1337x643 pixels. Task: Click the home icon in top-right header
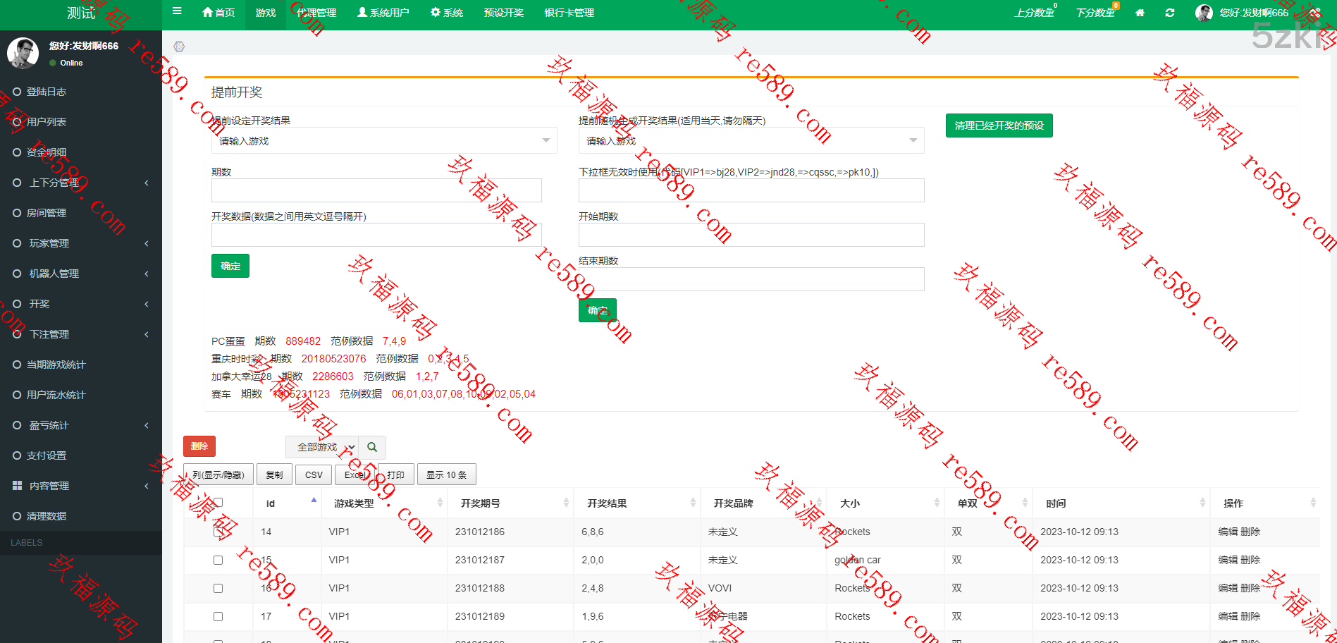(1140, 13)
